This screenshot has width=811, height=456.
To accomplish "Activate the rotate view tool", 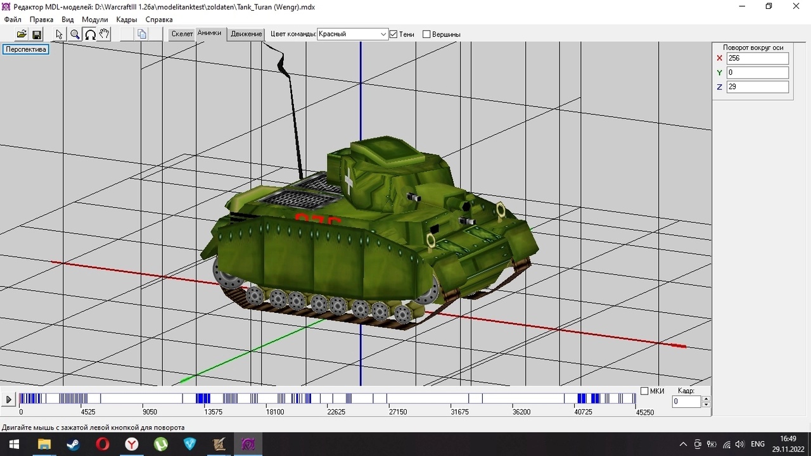I will [90, 34].
